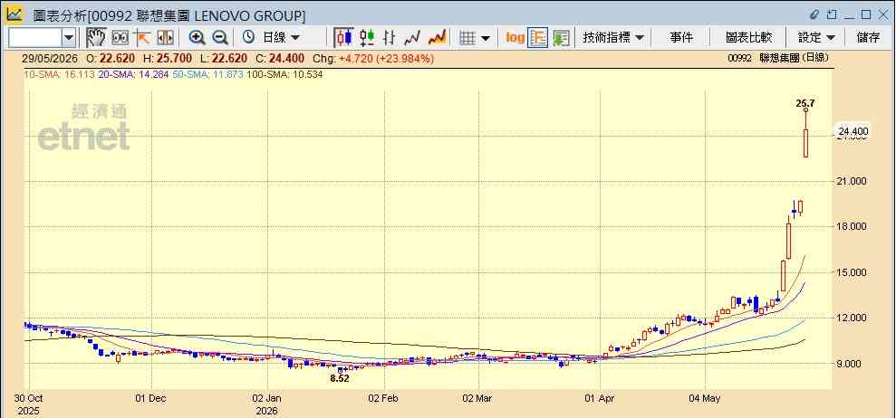Open the 技術指標 menu
Image resolution: width=896 pixels, height=418 pixels.
pos(613,38)
